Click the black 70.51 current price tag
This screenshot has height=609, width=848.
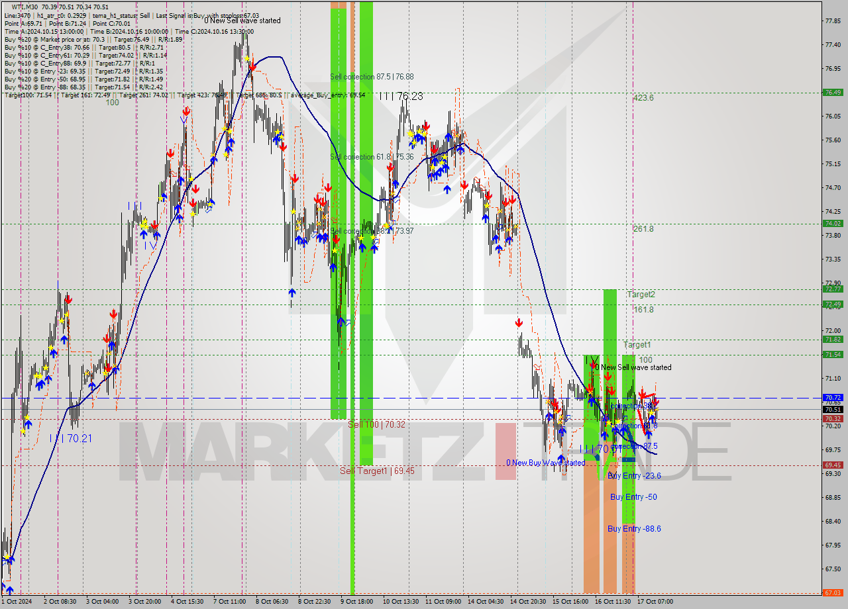tap(833, 409)
